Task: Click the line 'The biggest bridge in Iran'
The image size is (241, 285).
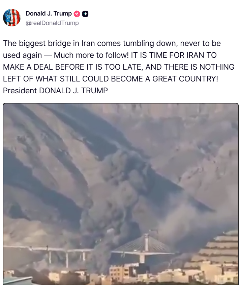Action: coord(49,43)
